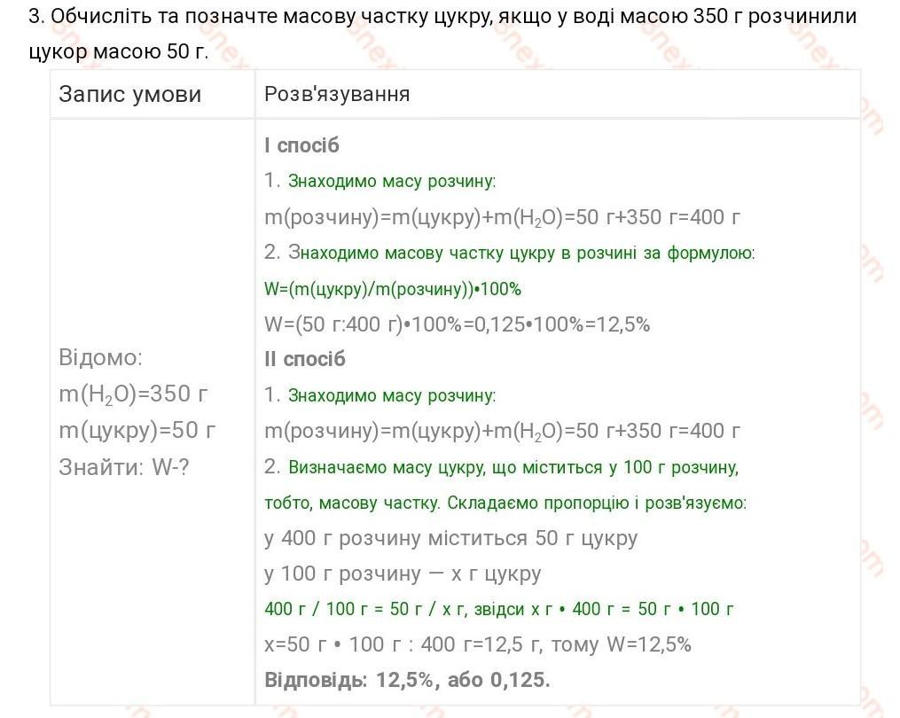
Task: Click the m(H₂O)=350 г condition line
Action: click(x=133, y=394)
